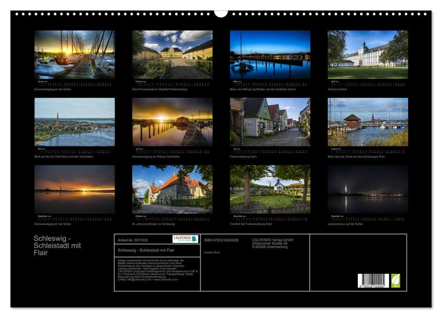Click the author name Susann Kuhr

tap(213, 253)
